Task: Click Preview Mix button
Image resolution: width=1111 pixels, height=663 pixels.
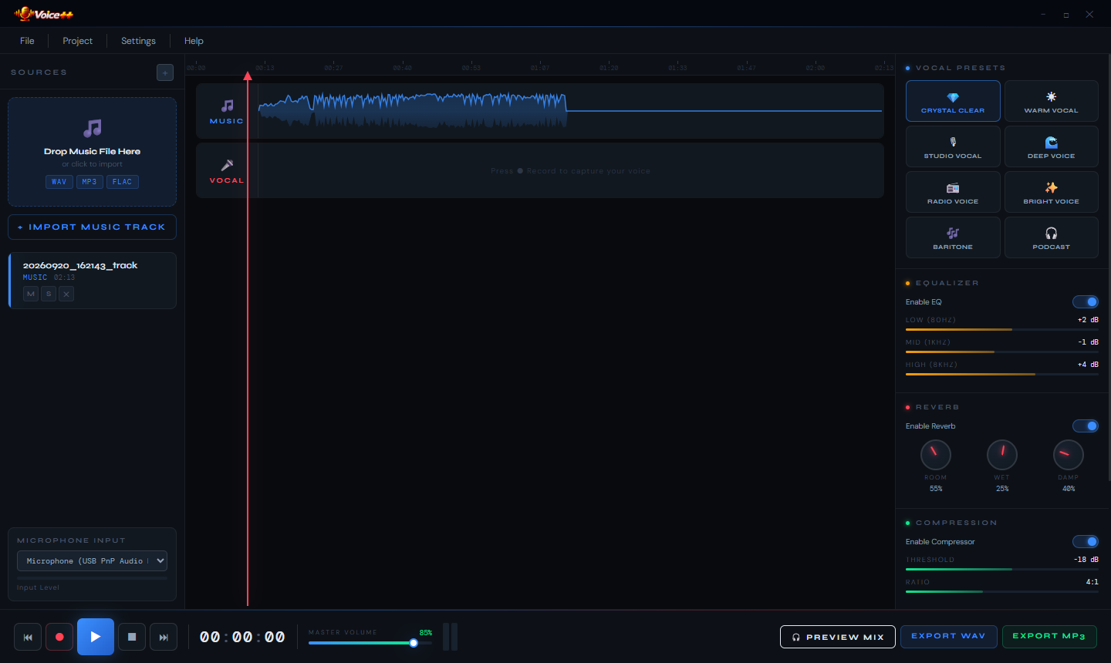Action: click(838, 637)
